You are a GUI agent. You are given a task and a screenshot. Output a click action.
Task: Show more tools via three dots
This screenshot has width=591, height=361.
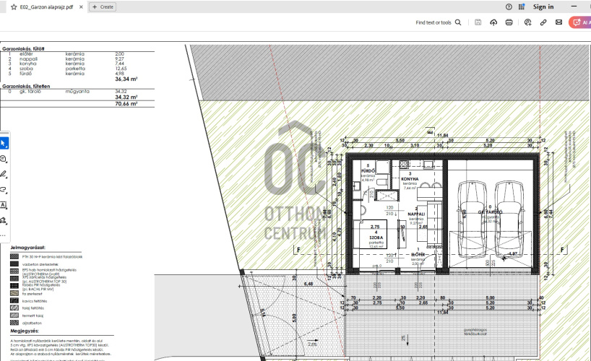4,235
